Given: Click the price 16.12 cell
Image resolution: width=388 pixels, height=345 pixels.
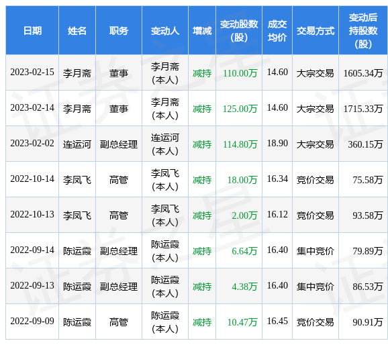Looking at the screenshot, I should pos(277,214).
